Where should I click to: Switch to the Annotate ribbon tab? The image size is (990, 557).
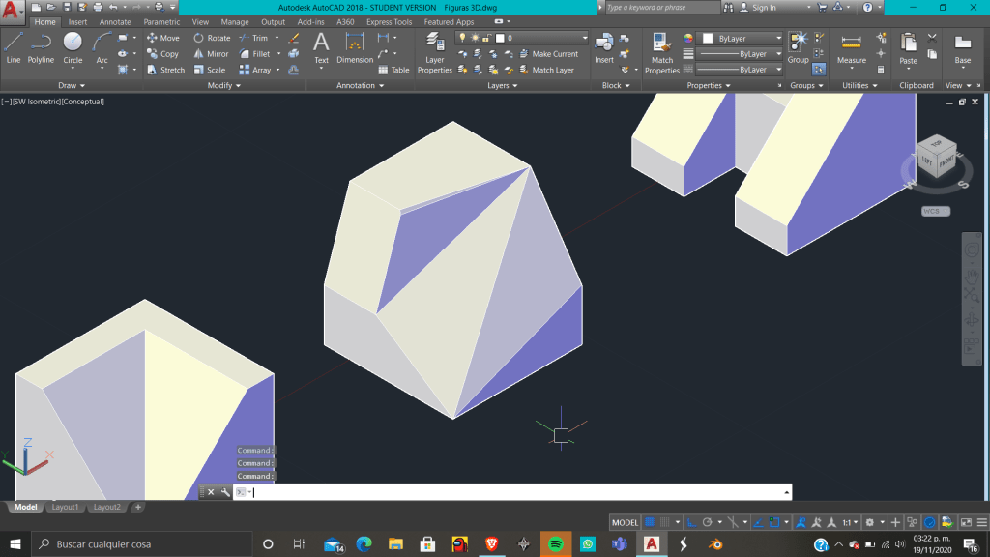115,22
